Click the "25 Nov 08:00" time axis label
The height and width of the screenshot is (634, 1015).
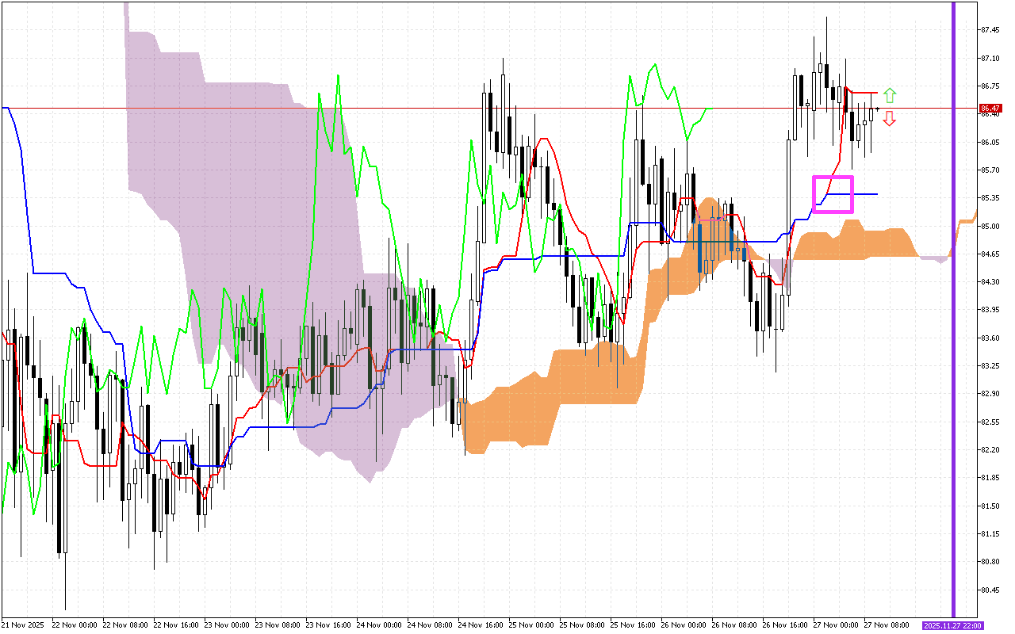coord(581,625)
